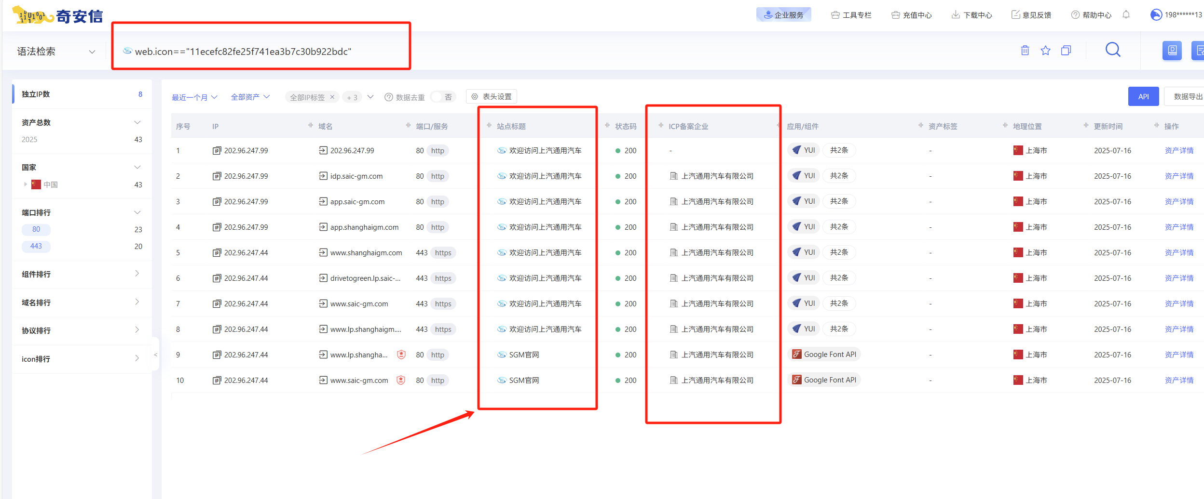Image resolution: width=1204 pixels, height=499 pixels.
Task: Click 上汽通用汽车有限公司 in row 8
Action: [x=717, y=329]
